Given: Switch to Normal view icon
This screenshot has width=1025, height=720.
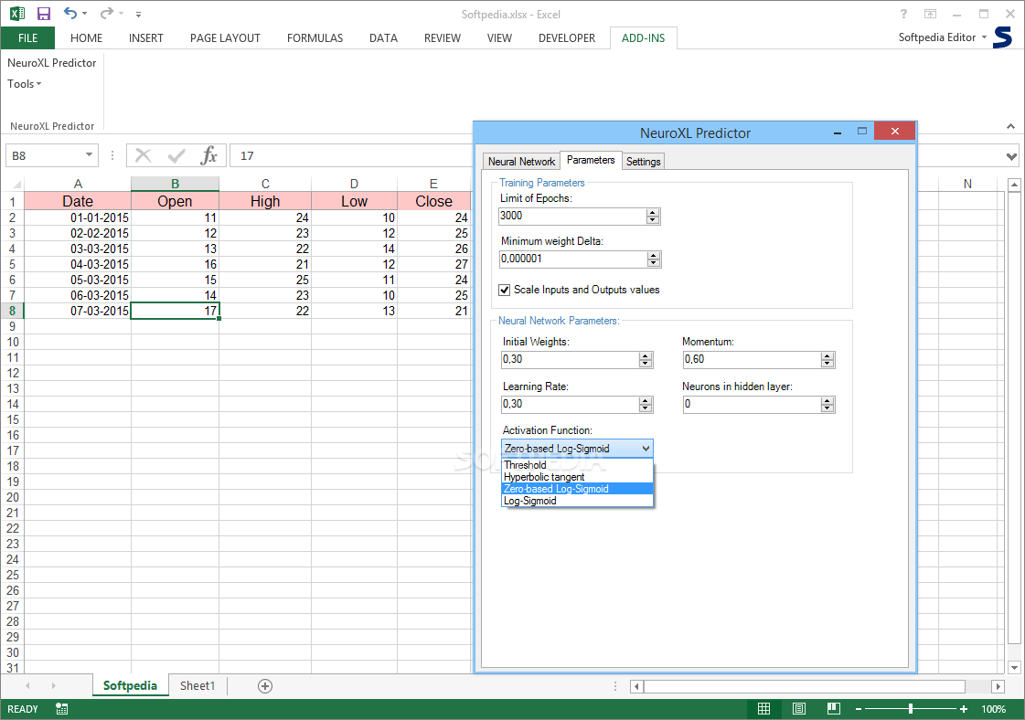Looking at the screenshot, I should [763, 709].
